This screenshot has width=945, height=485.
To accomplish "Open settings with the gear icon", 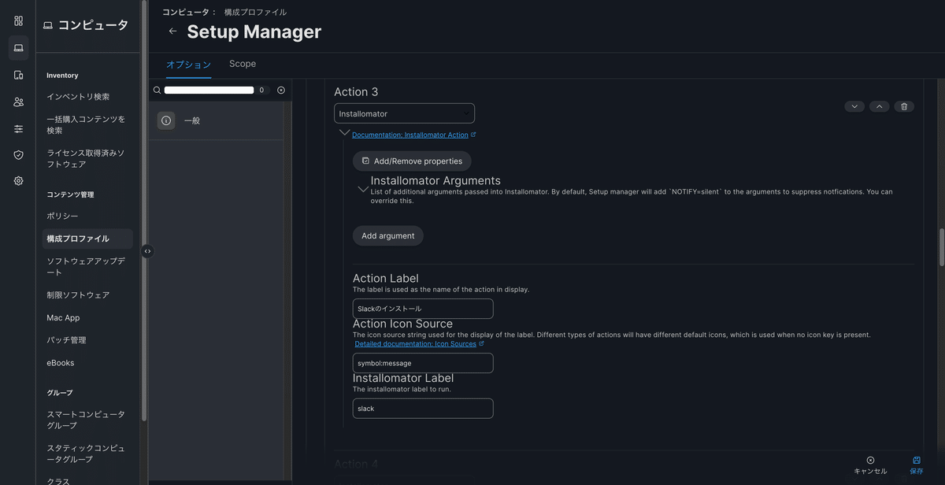I will 18,180.
